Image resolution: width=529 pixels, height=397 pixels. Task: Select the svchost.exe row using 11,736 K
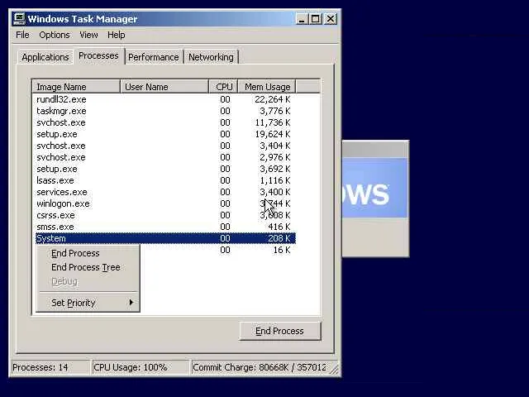click(165, 122)
